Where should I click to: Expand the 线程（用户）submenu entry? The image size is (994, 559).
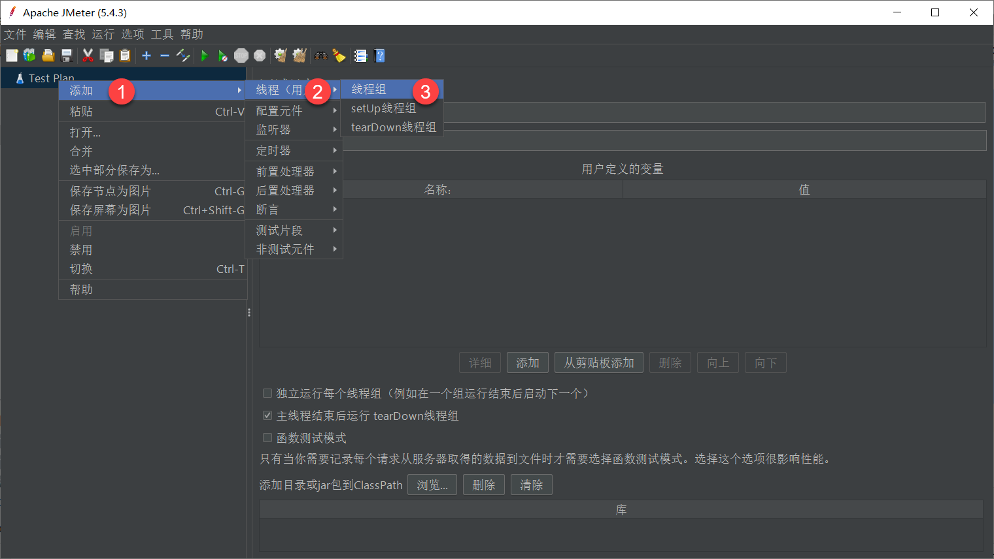[294, 89]
